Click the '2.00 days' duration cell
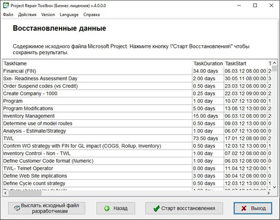 (x=208, y=79)
